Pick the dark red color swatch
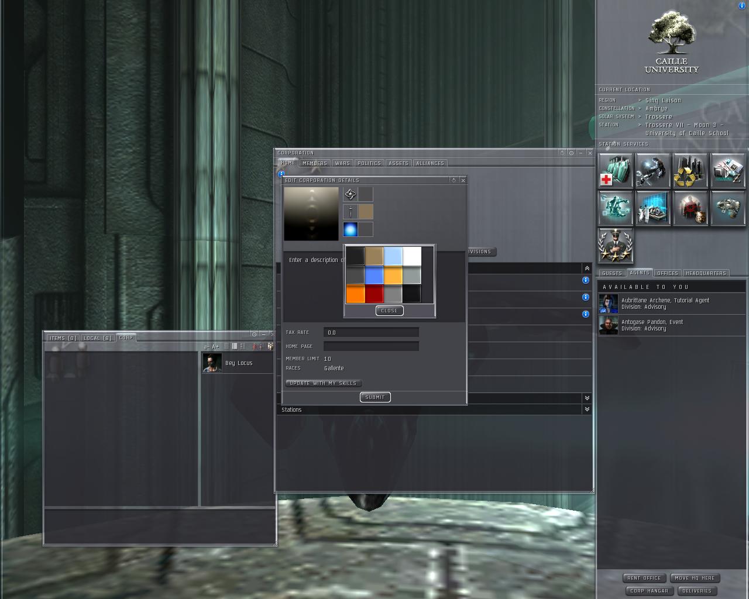Viewport: 749px width, 599px height. pos(374,294)
